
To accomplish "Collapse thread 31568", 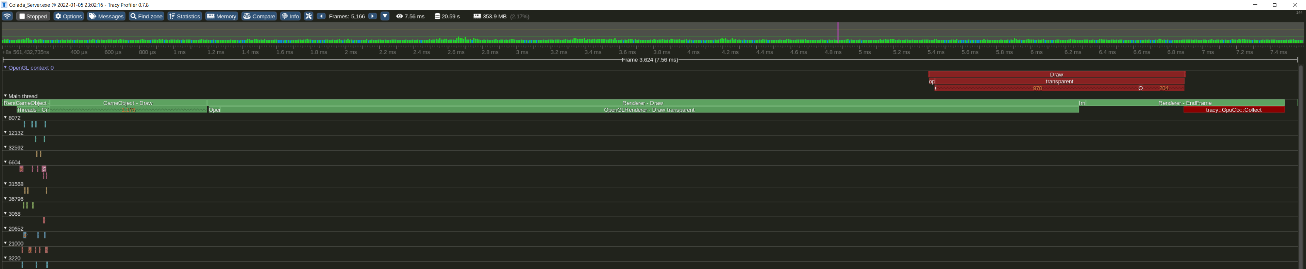I will [x=5, y=184].
